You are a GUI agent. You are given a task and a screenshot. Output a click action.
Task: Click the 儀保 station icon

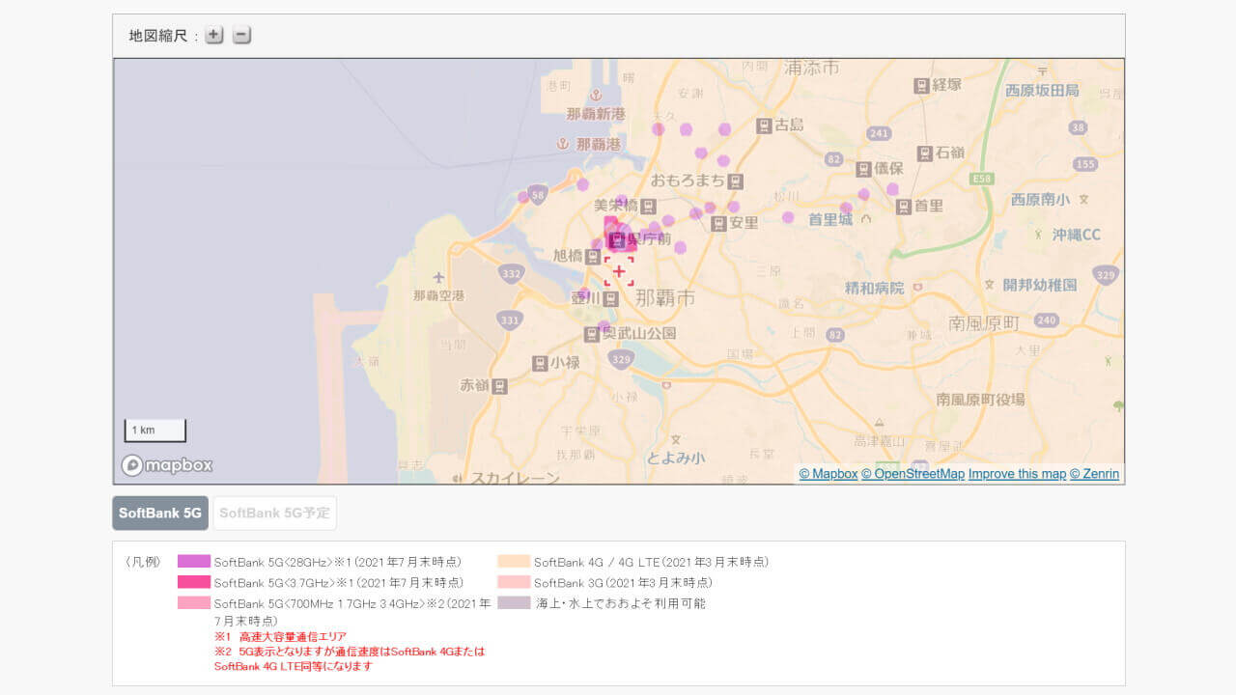tap(863, 170)
